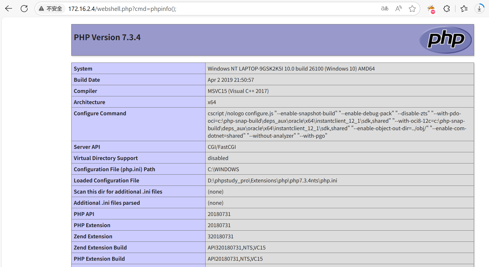The width and height of the screenshot is (489, 267).
Task: Click 20180731 in the PHP Extension row
Action: [x=219, y=225]
